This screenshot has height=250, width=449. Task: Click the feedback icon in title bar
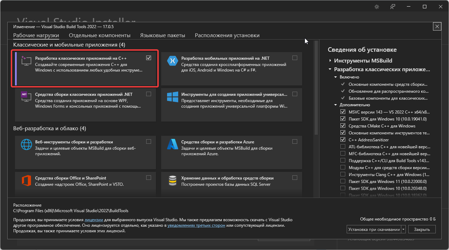tap(393, 7)
